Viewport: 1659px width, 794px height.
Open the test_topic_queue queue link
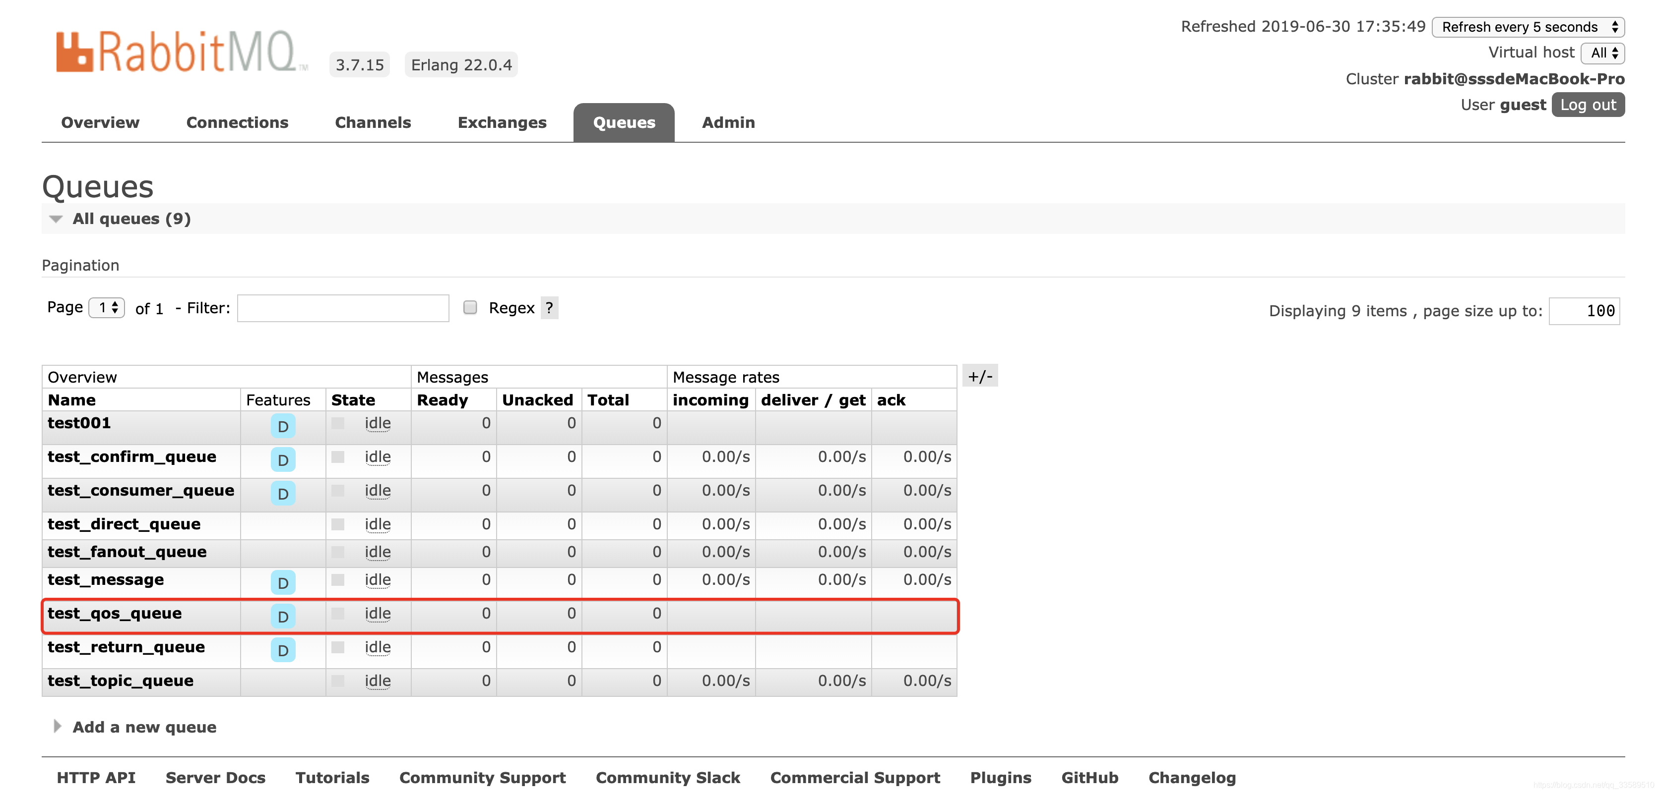tap(121, 681)
